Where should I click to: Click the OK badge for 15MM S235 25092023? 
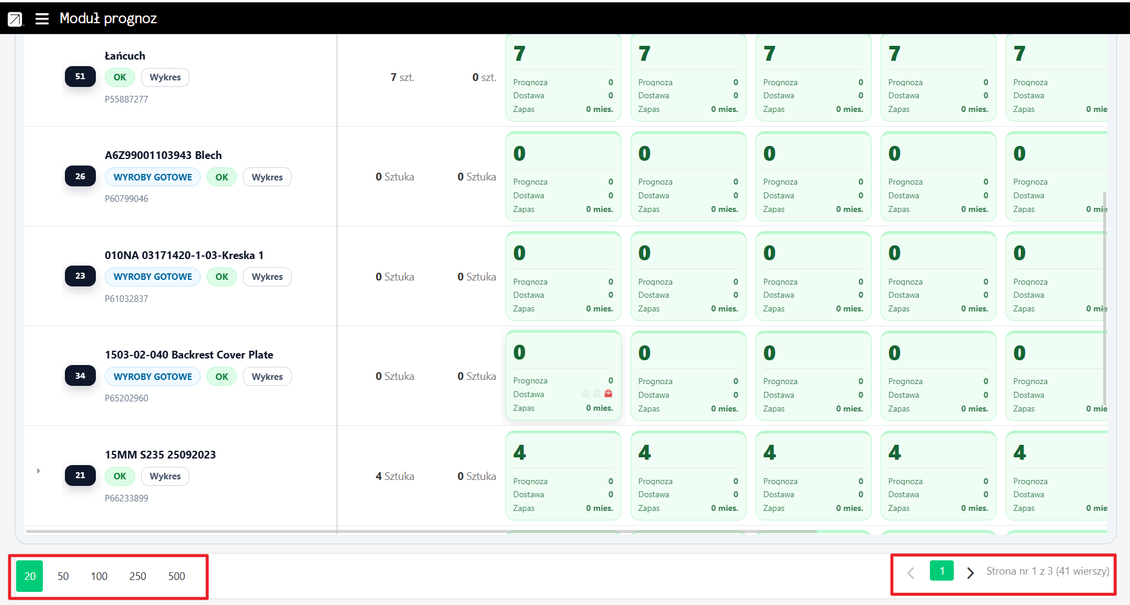coord(120,476)
